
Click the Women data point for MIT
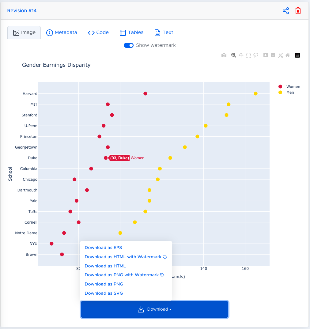[x=108, y=104]
